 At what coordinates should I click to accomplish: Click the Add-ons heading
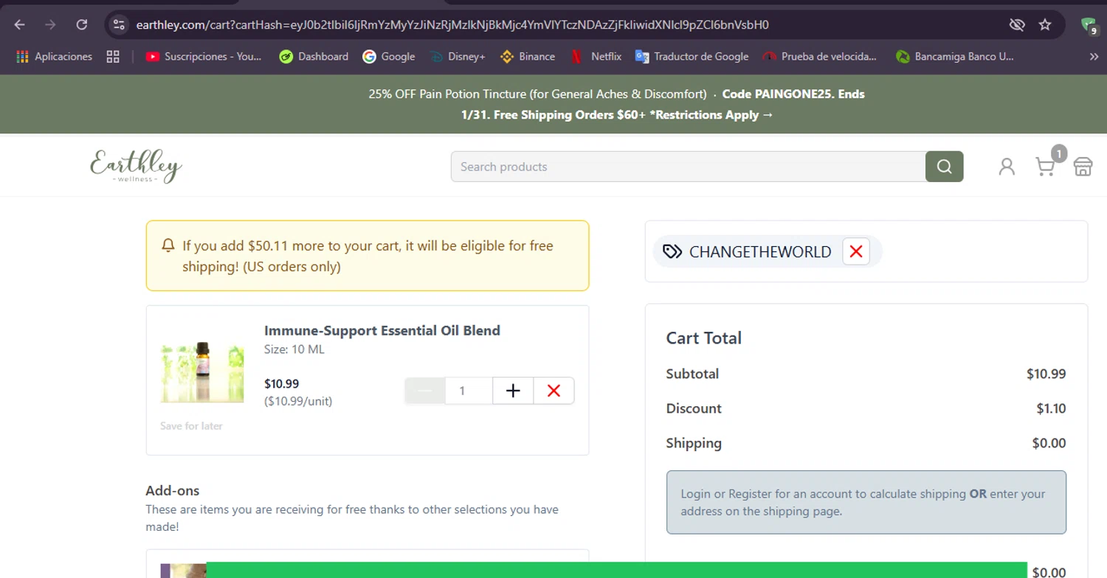tap(173, 490)
